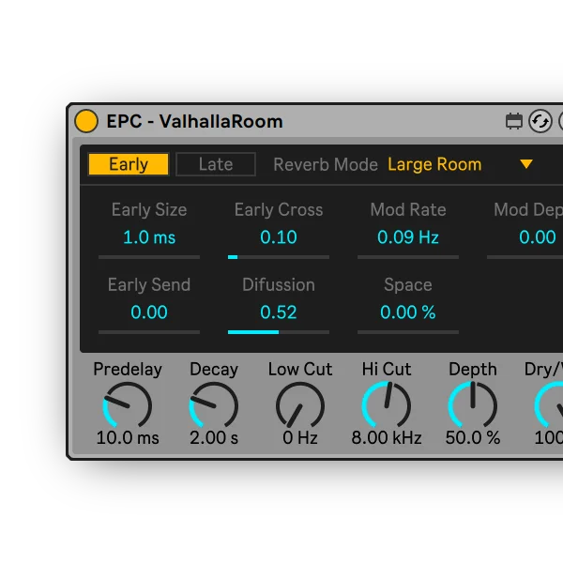This screenshot has height=563, width=563.
Task: Click the Predelay label
Action: [128, 369]
